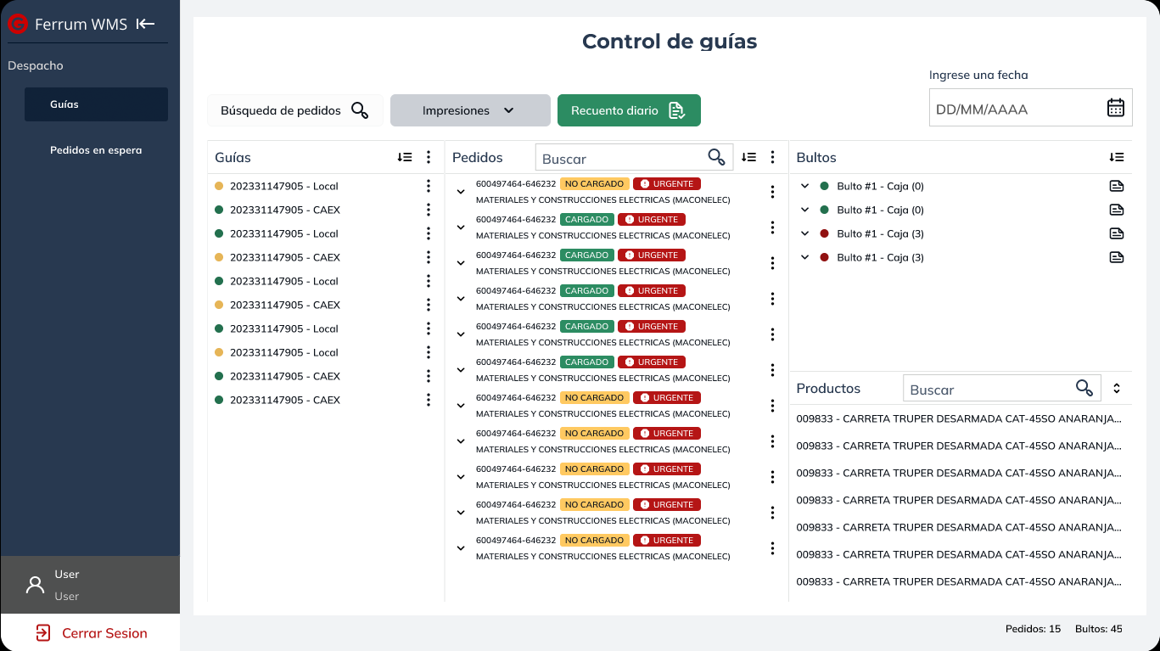Expand the first pedido marked NO CARGADO
Viewport: 1160px width, 651px height.
(x=461, y=192)
